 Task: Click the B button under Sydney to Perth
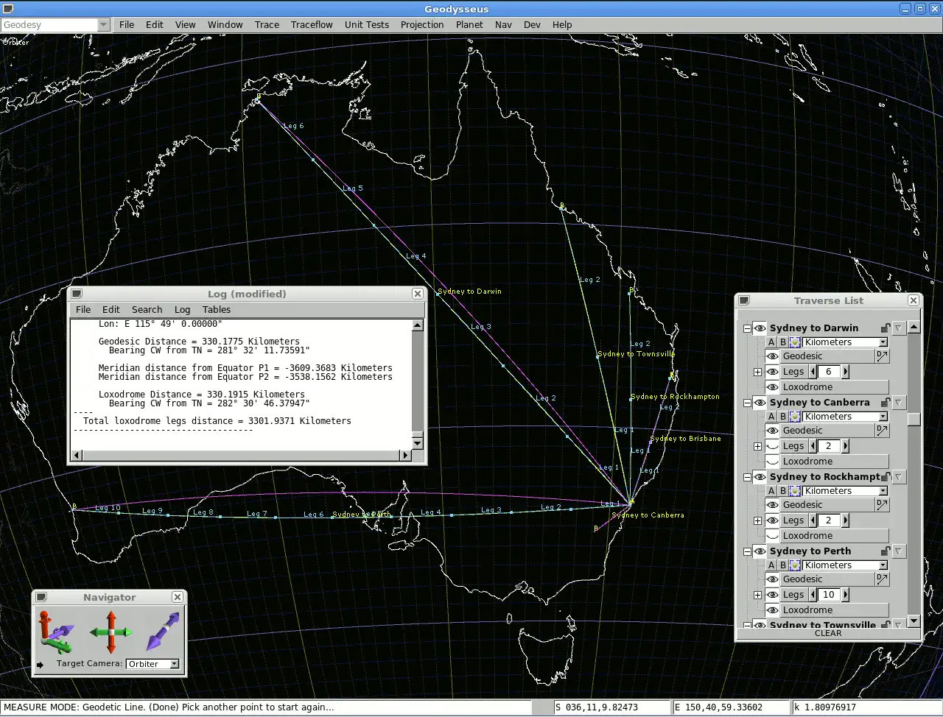(783, 565)
